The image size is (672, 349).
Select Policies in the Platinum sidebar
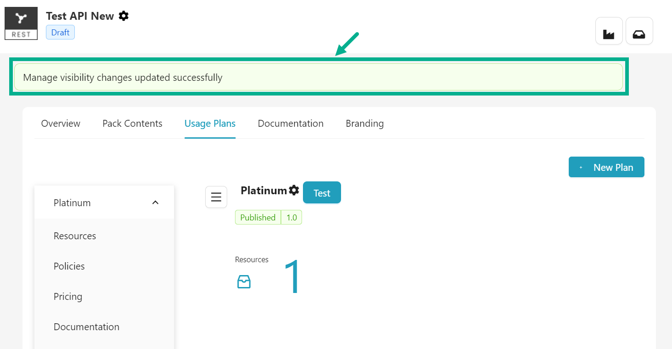(x=69, y=266)
